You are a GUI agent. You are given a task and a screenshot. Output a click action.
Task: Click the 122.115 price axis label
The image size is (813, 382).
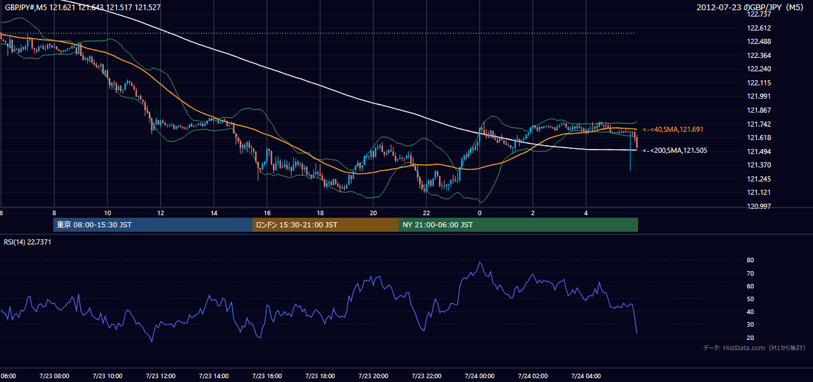click(759, 83)
